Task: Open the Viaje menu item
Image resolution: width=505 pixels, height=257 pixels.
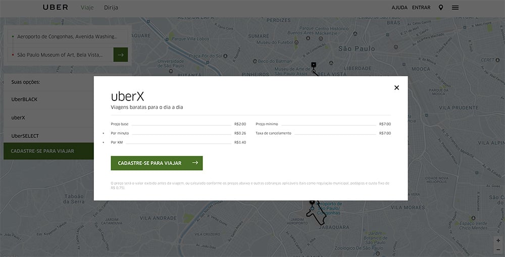Action: coord(87,8)
